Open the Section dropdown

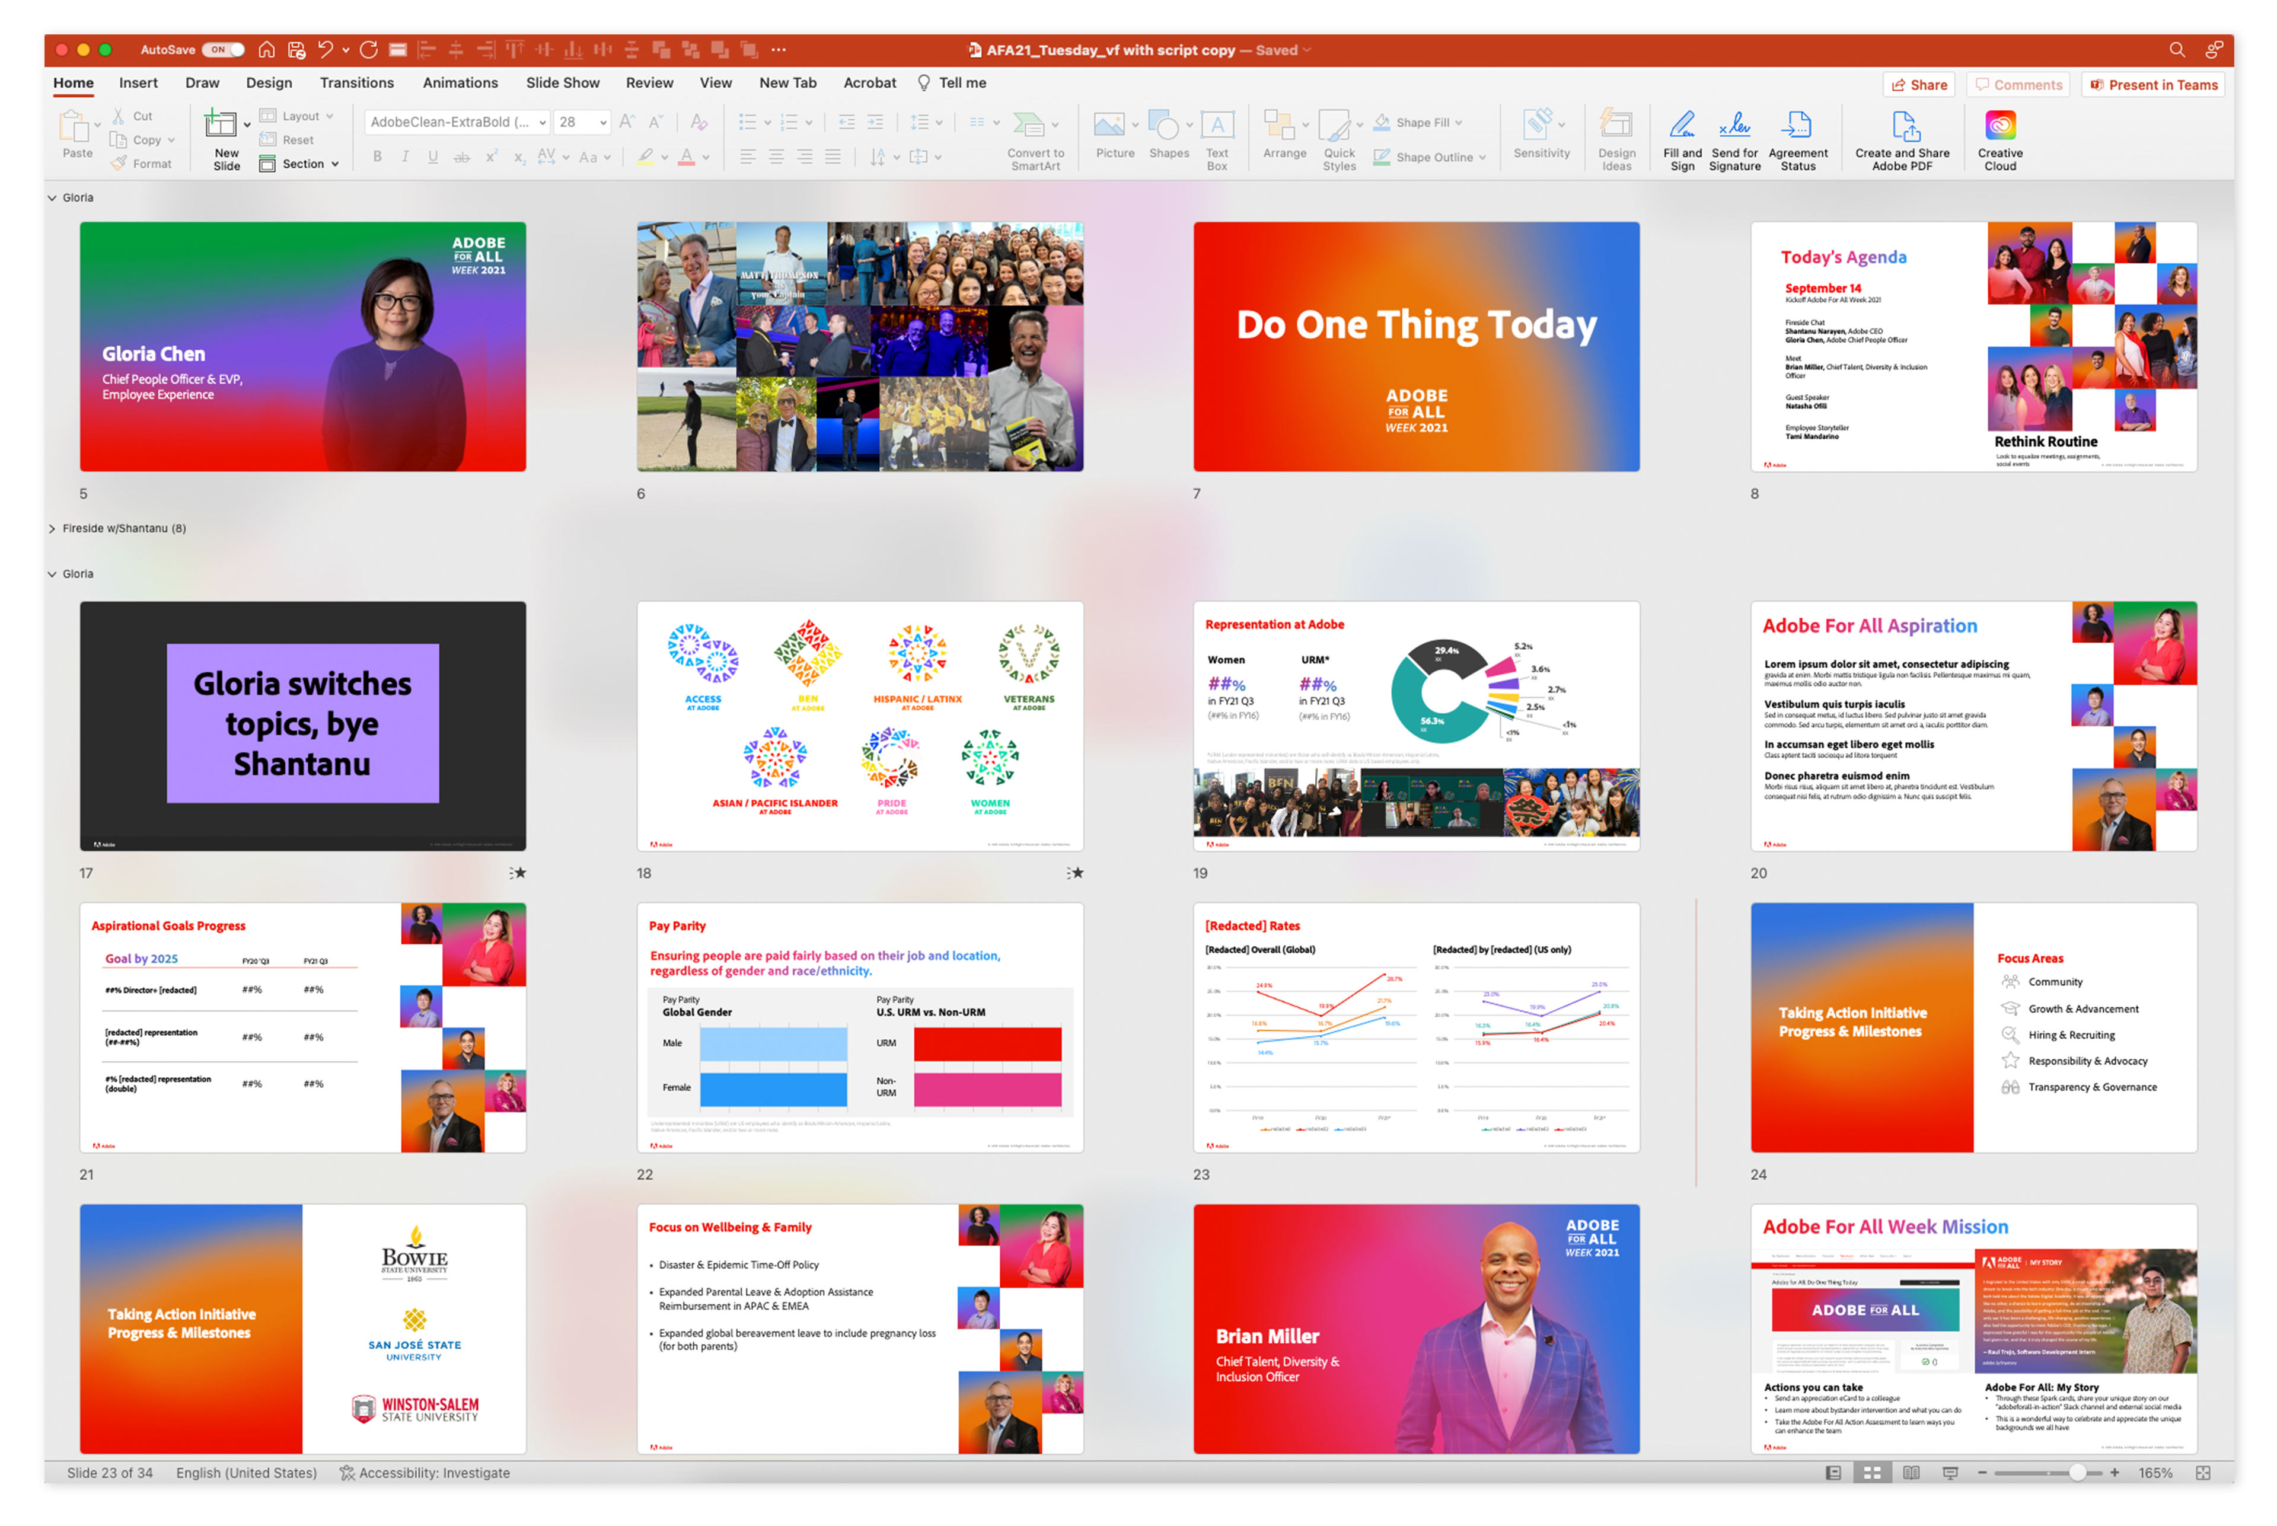pyautogui.click(x=299, y=164)
